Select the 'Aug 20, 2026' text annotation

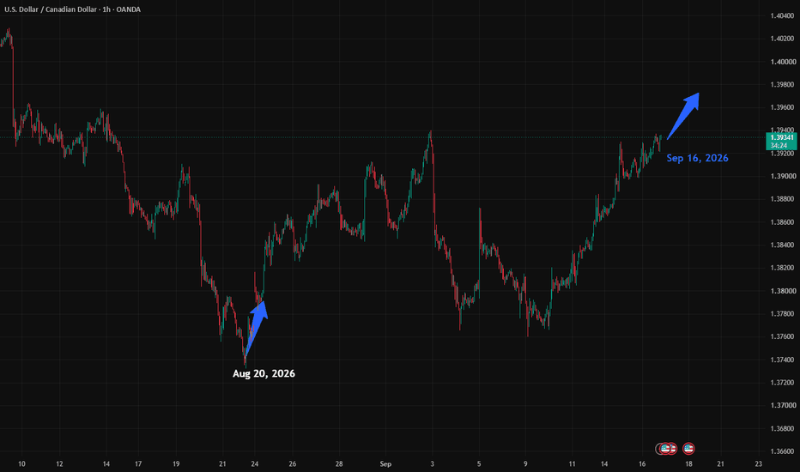[x=264, y=373]
